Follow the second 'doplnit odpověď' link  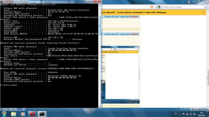(111, 34)
